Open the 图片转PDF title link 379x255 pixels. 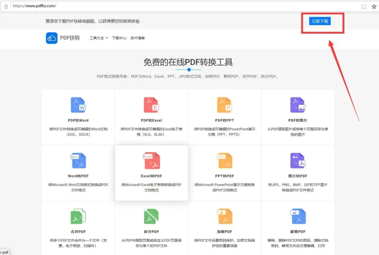coord(298,176)
